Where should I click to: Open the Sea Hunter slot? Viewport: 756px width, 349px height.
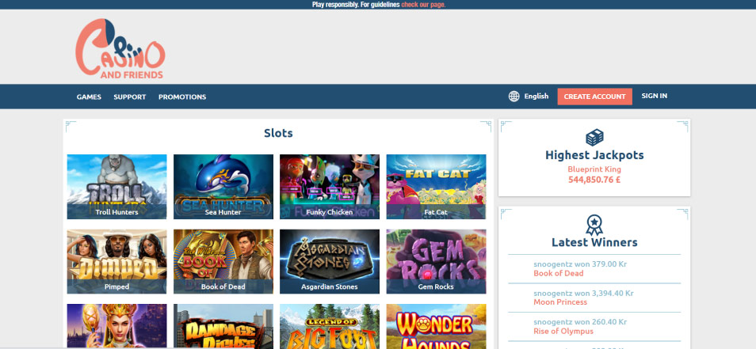[223, 187]
